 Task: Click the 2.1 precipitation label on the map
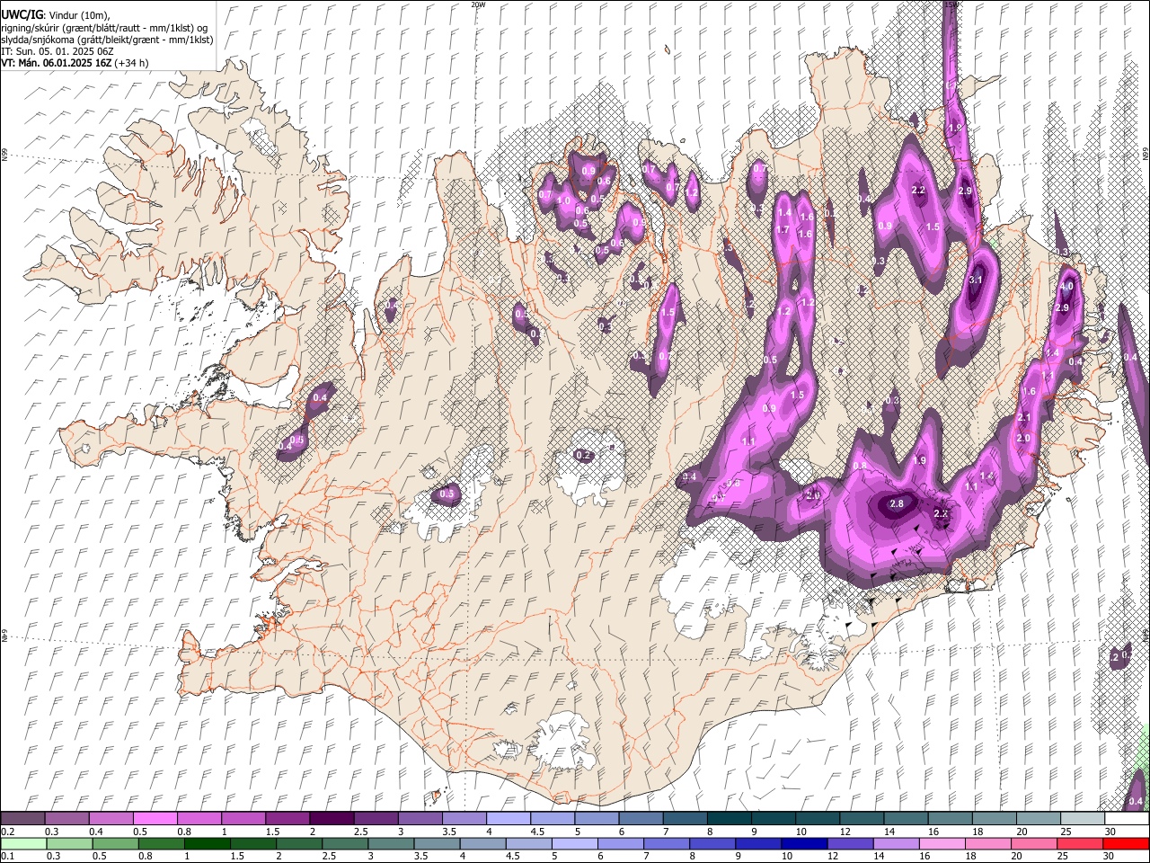pos(1023,418)
